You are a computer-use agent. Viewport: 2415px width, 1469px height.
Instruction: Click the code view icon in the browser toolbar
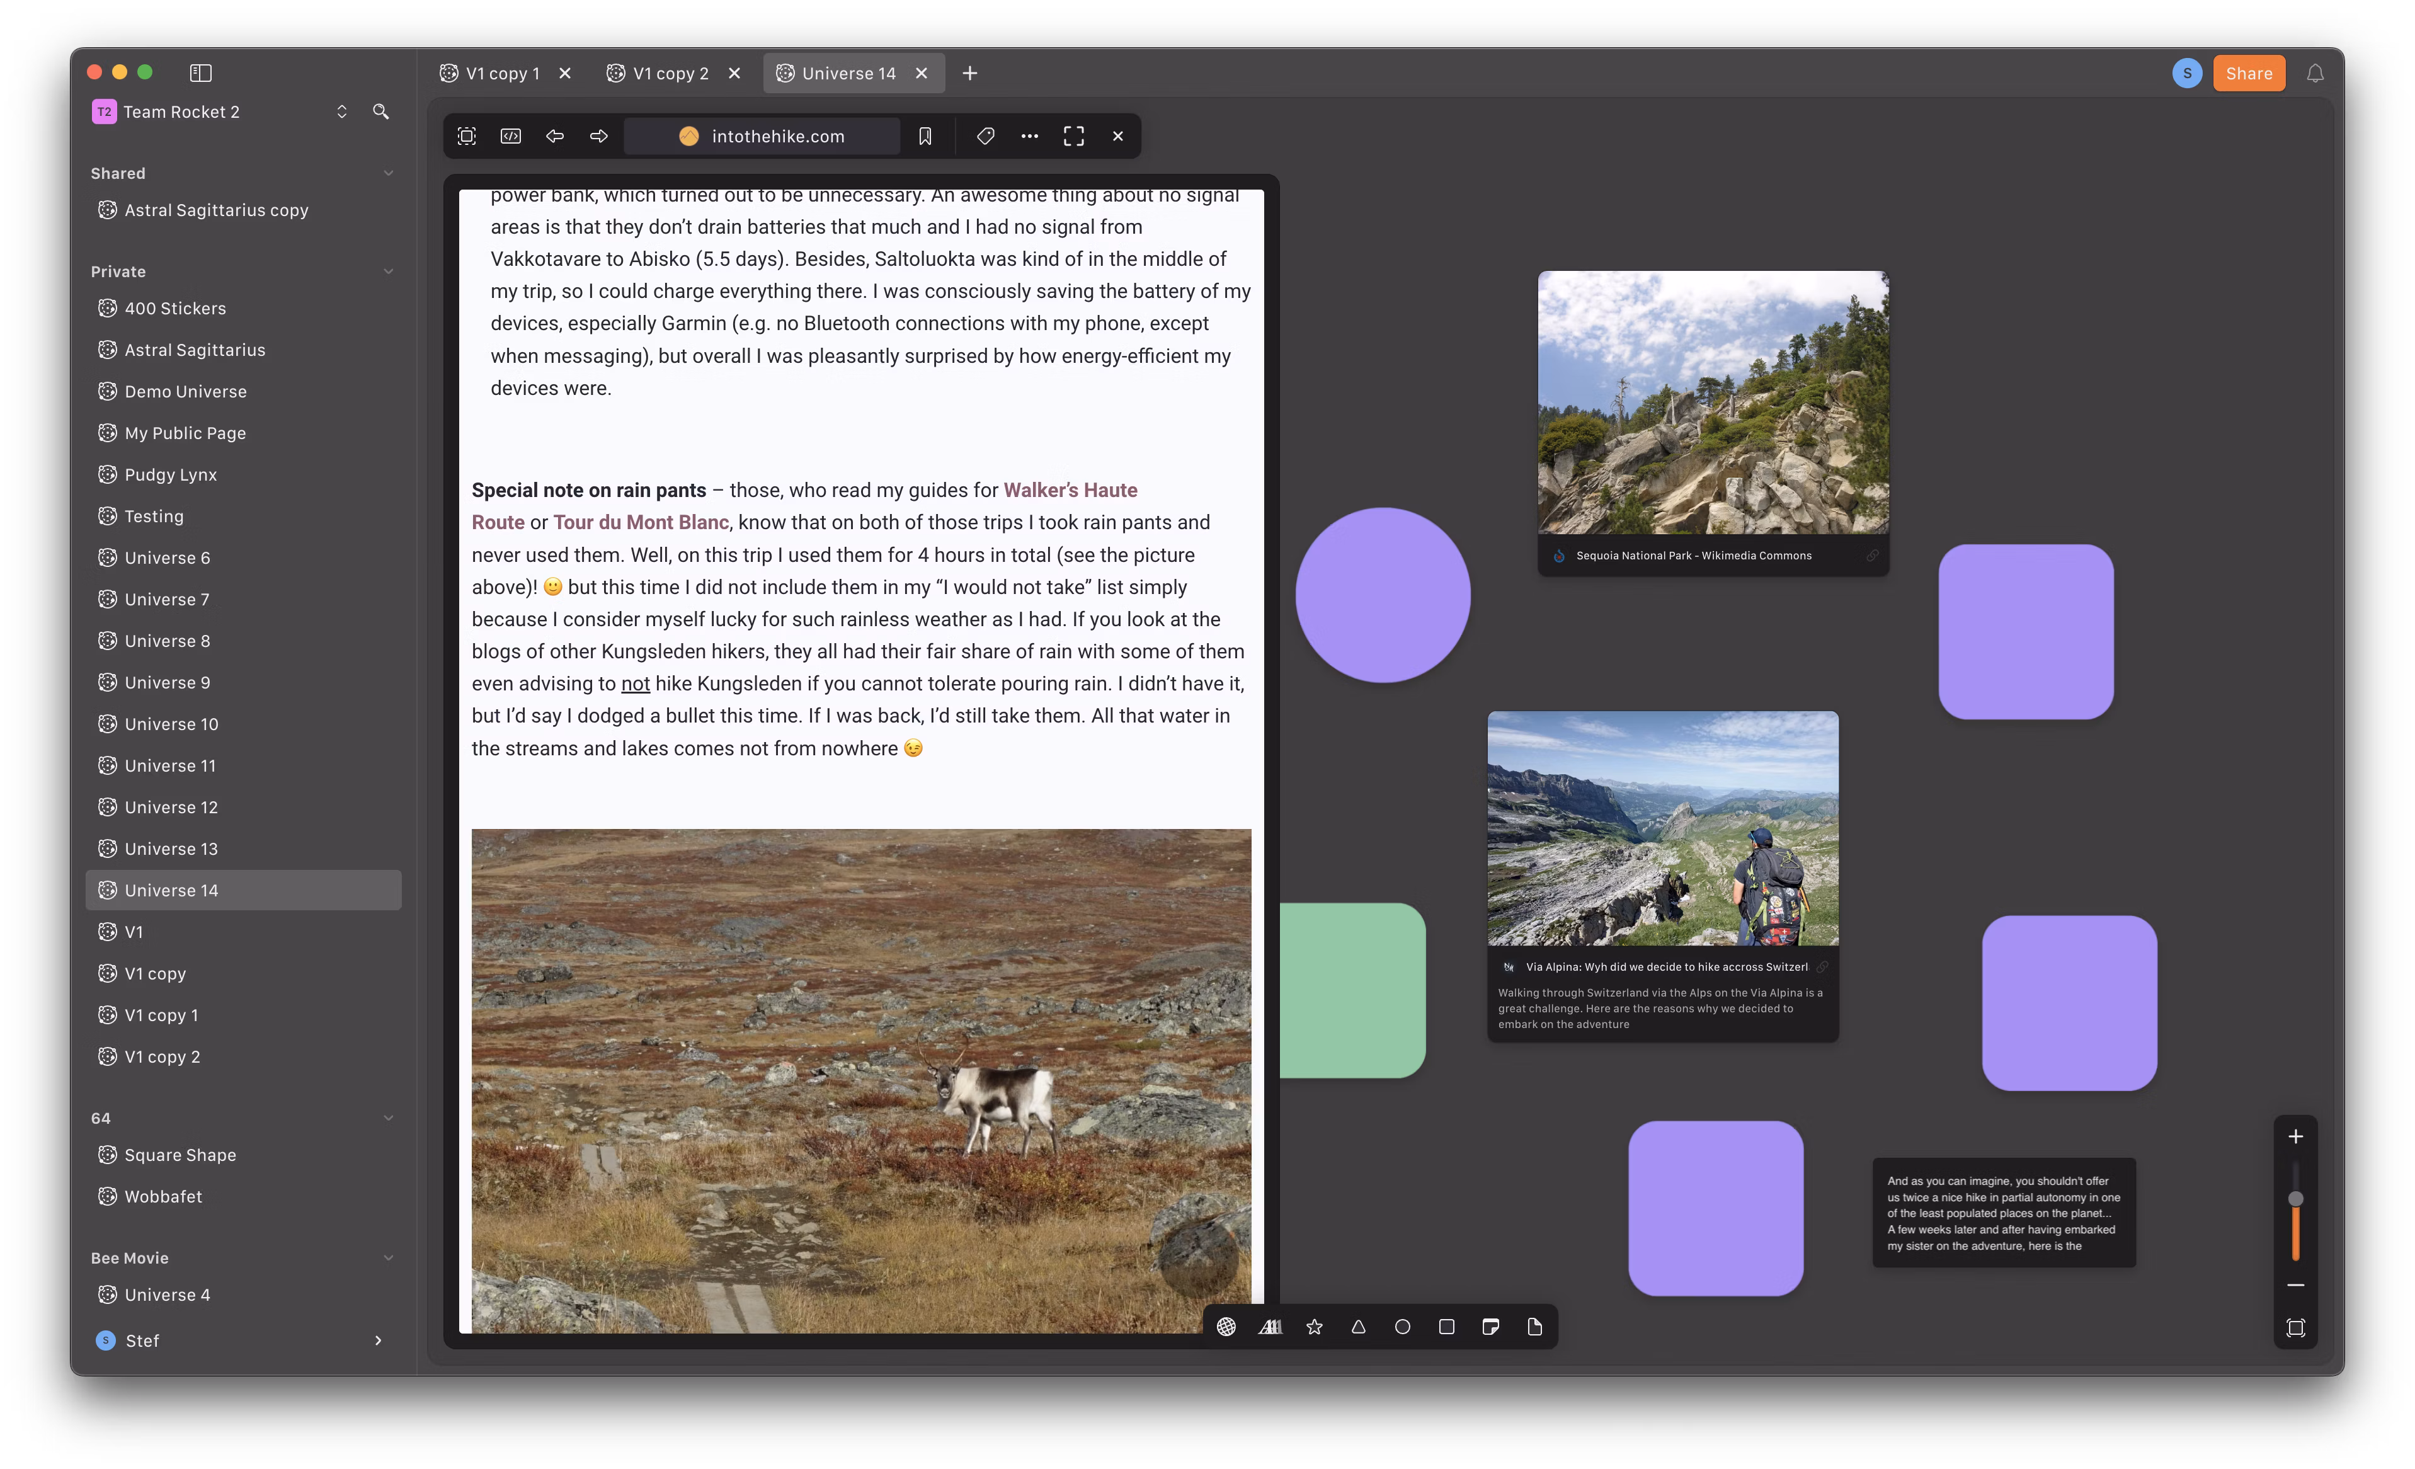pyautogui.click(x=511, y=136)
